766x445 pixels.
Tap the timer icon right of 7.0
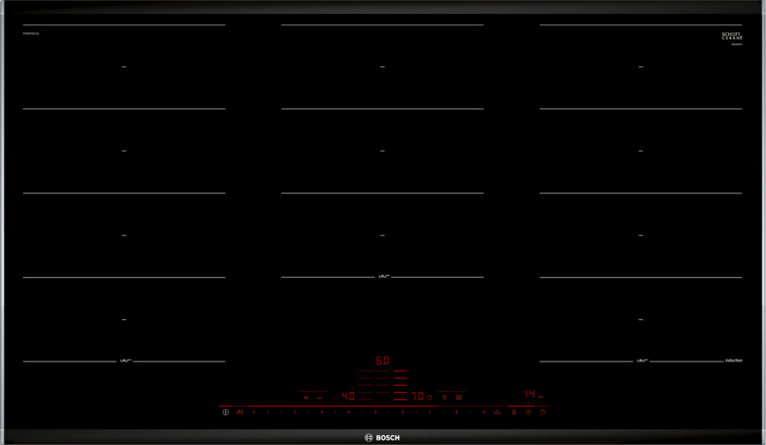tap(429, 398)
